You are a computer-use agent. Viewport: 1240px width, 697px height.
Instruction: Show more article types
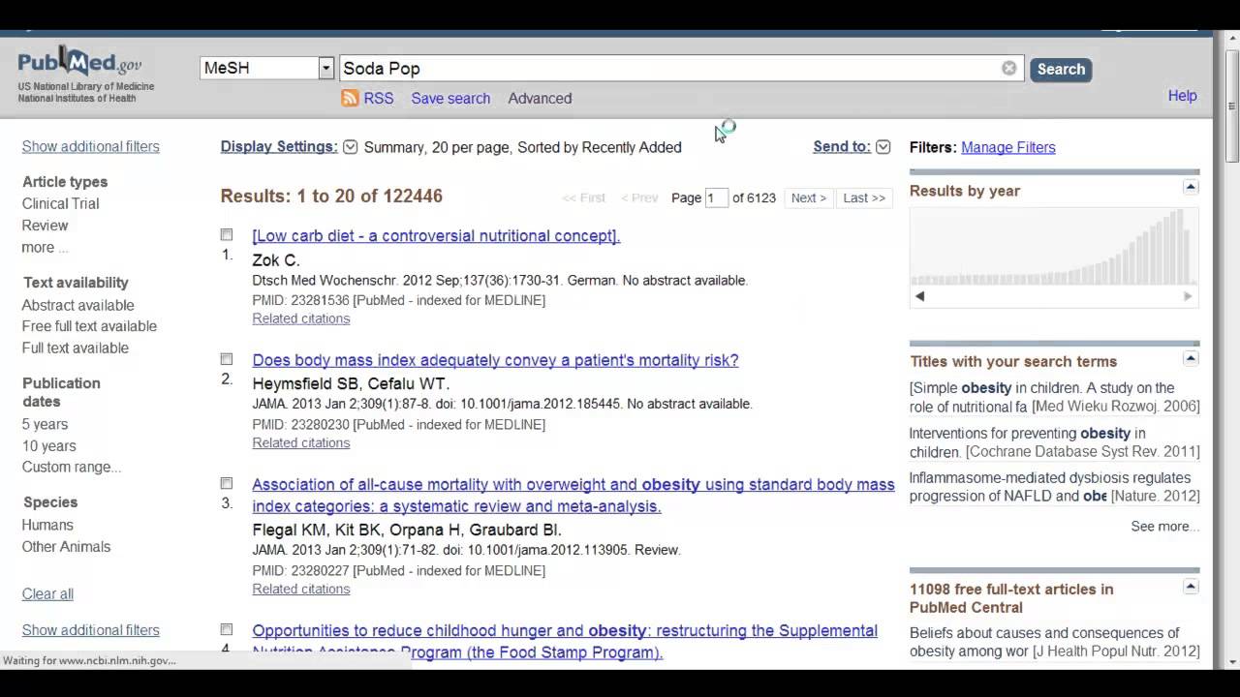45,248
